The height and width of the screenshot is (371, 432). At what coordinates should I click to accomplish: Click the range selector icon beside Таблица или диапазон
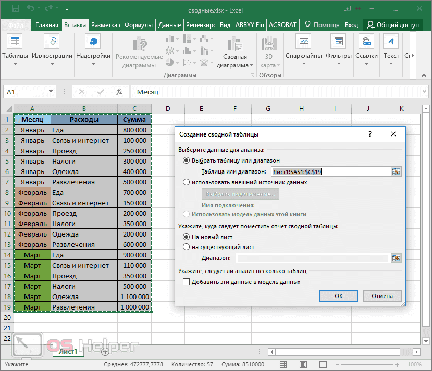(x=396, y=171)
